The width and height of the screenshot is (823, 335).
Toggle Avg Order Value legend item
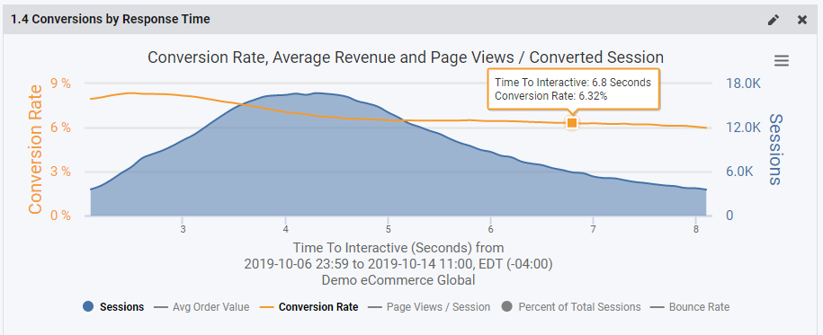tap(201, 306)
